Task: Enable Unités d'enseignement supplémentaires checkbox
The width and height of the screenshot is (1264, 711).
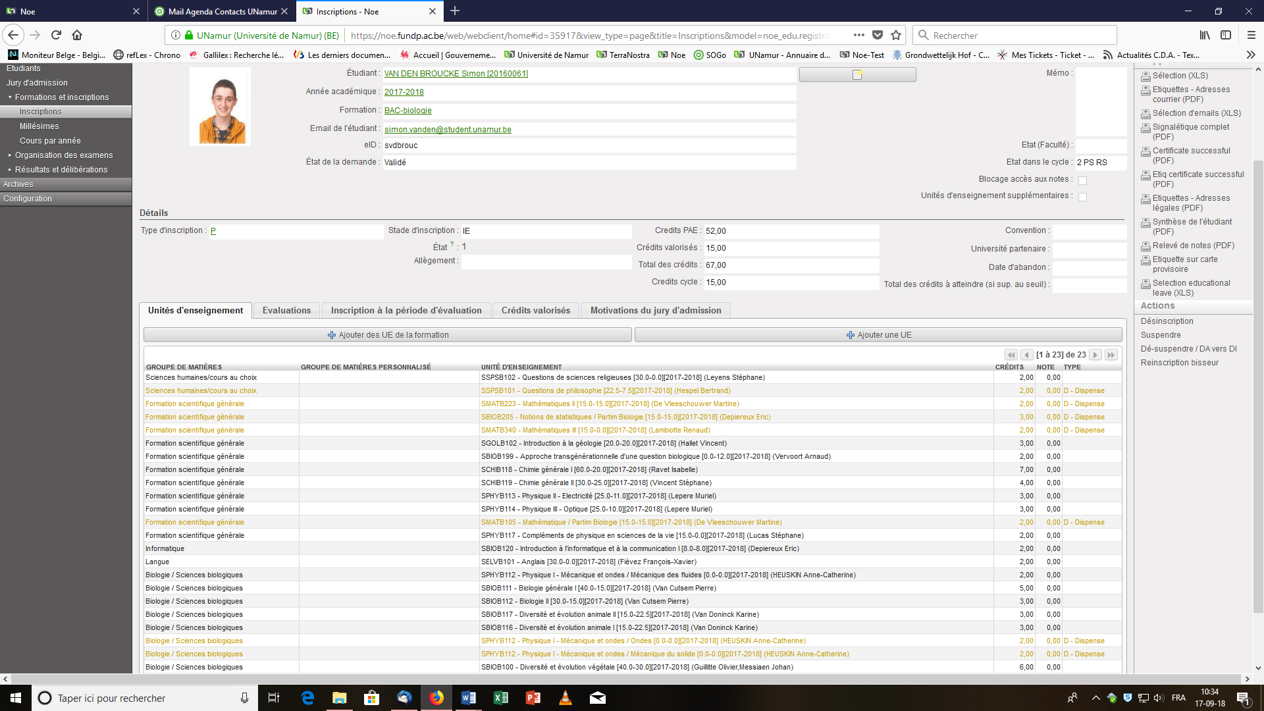Action: point(1083,196)
